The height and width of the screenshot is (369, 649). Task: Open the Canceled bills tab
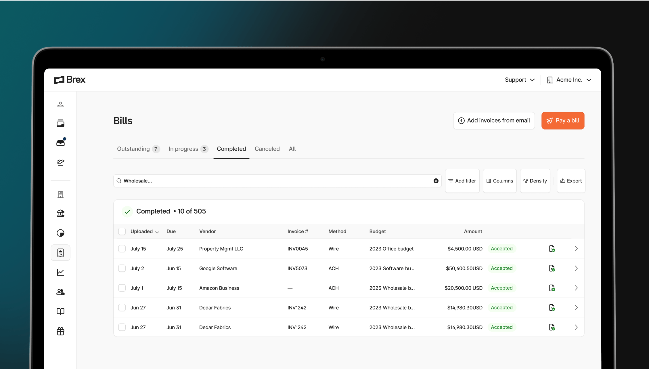coord(267,149)
